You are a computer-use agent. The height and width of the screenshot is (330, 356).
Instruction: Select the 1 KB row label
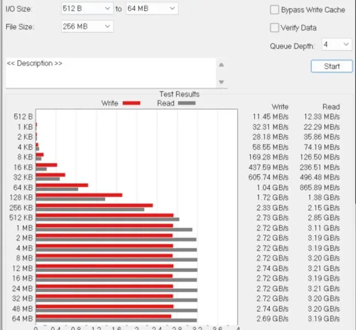pos(25,127)
